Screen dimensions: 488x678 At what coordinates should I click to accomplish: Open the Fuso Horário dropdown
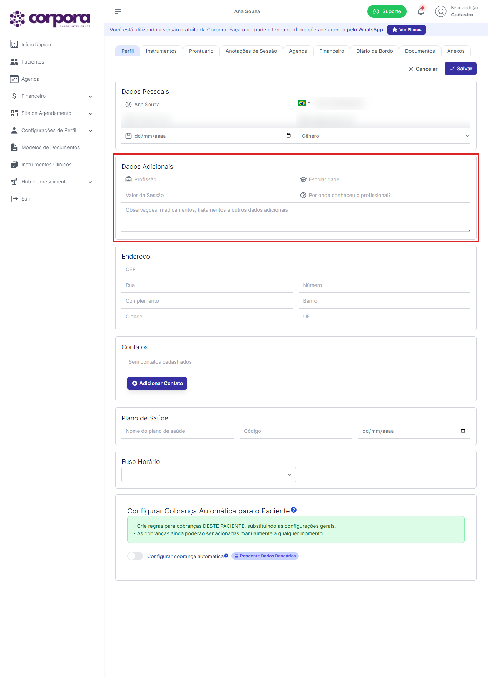tap(209, 475)
